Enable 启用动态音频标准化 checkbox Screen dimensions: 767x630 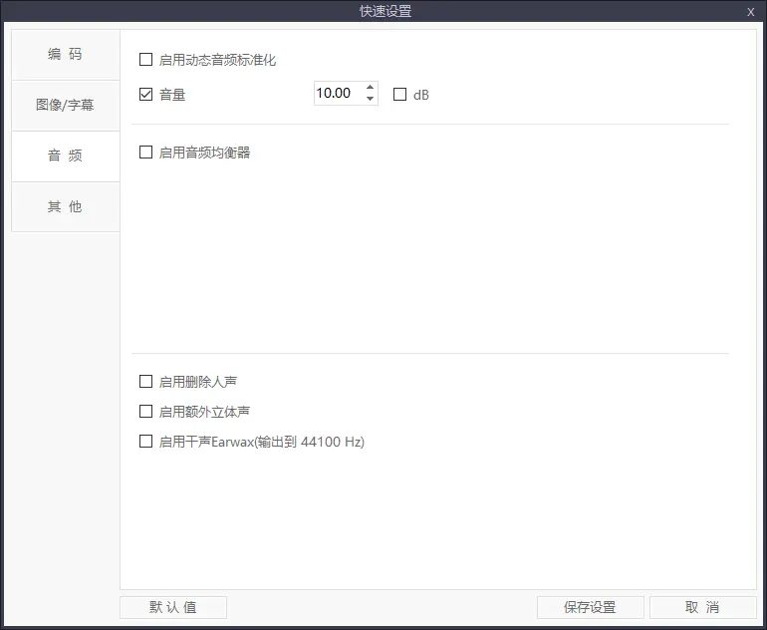146,60
